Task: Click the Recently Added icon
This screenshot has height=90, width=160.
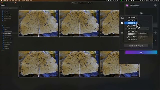Action: (3, 17)
